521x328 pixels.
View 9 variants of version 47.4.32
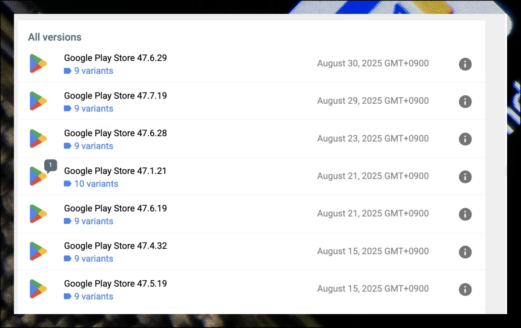(x=93, y=259)
